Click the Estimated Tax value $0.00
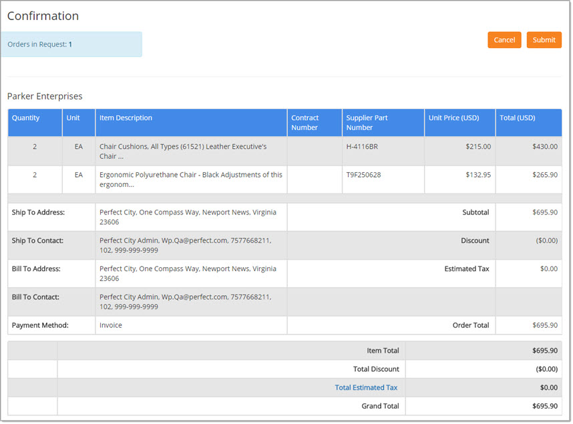 point(548,269)
